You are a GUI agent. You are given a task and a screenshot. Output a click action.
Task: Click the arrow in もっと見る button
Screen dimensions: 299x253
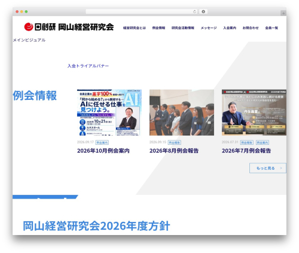[x=281, y=168]
